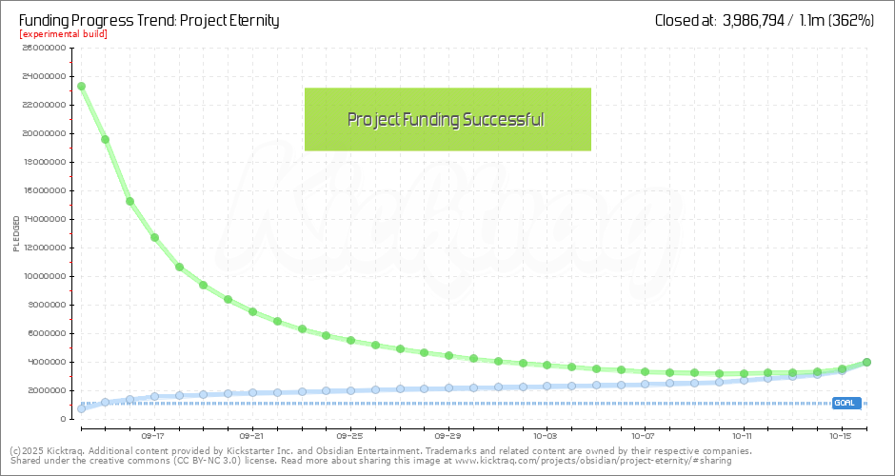
Task: Click the leftmost, highest green trend point
Action: (x=81, y=87)
